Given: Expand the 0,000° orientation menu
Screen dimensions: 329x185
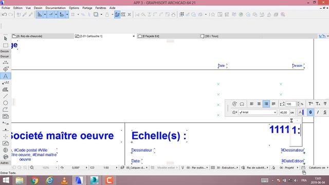Looking at the screenshot, I should [x=86, y=168].
